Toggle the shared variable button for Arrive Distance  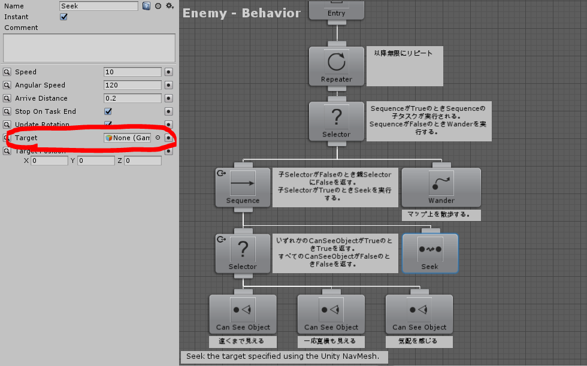tap(168, 98)
